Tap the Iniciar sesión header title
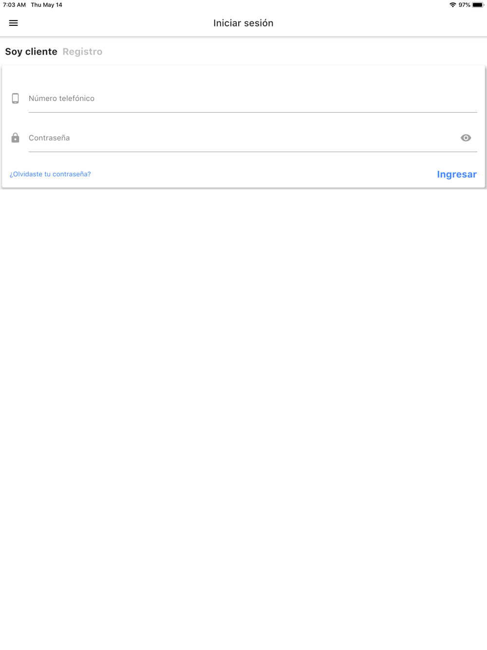Screen dimensions: 487x650 point(243,23)
